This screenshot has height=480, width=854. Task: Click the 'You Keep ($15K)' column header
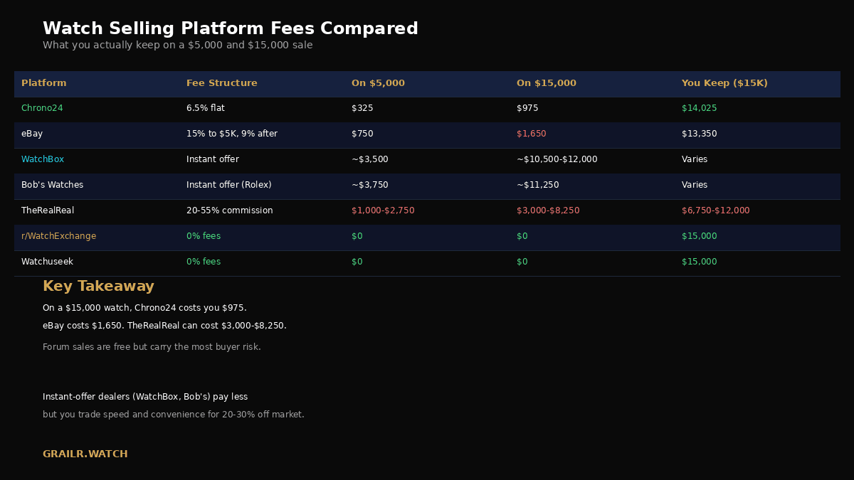pyautogui.click(x=724, y=83)
